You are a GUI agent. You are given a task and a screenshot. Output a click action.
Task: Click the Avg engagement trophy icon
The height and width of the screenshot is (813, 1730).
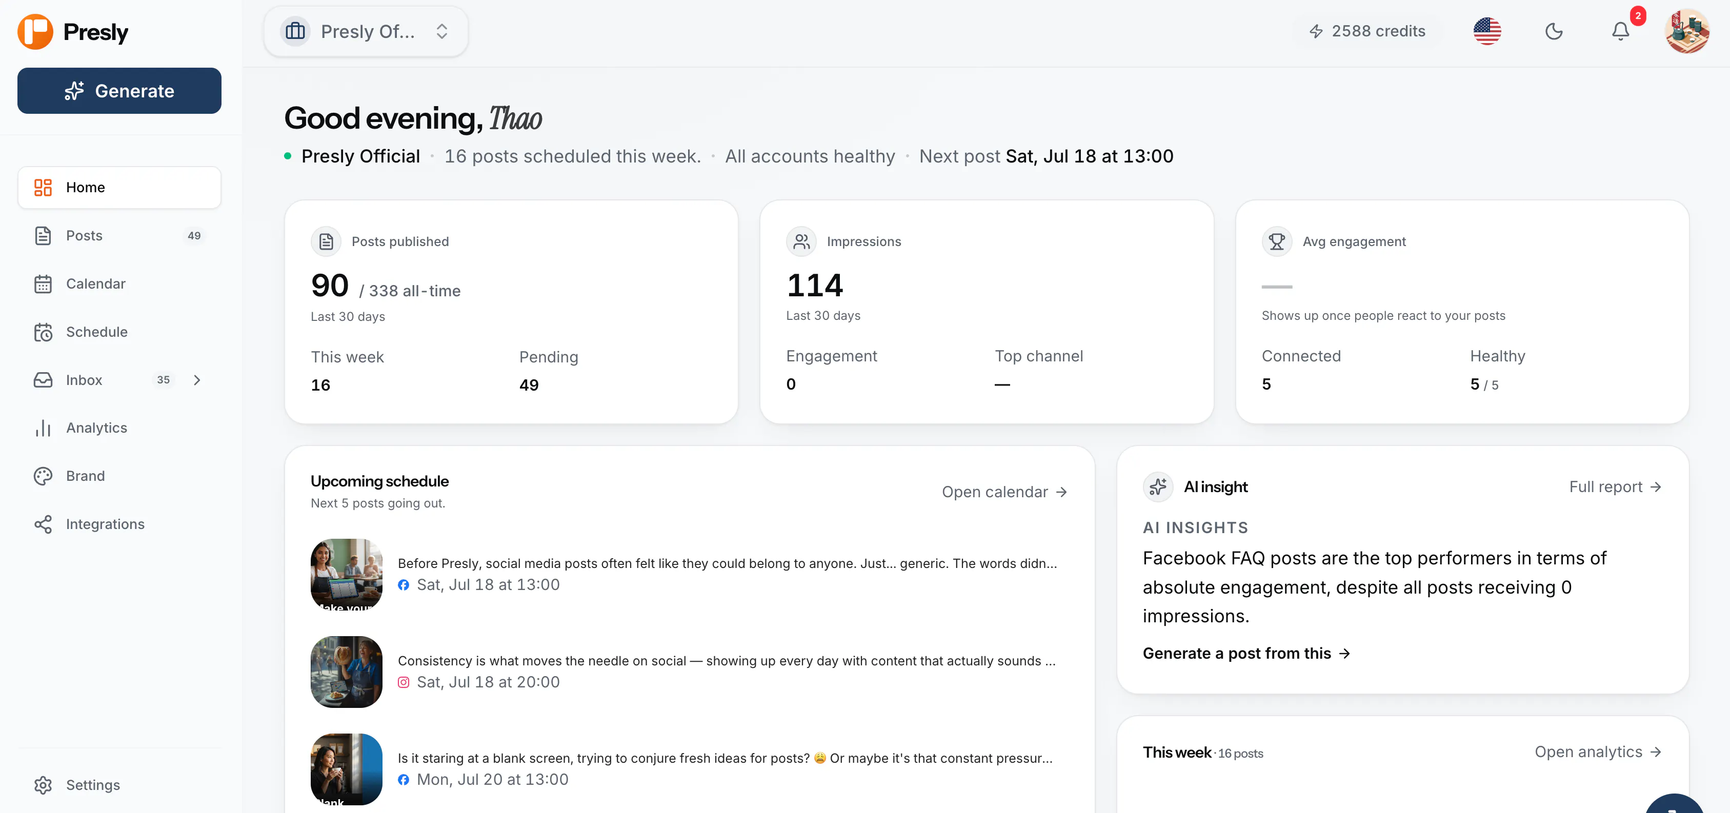(1277, 241)
